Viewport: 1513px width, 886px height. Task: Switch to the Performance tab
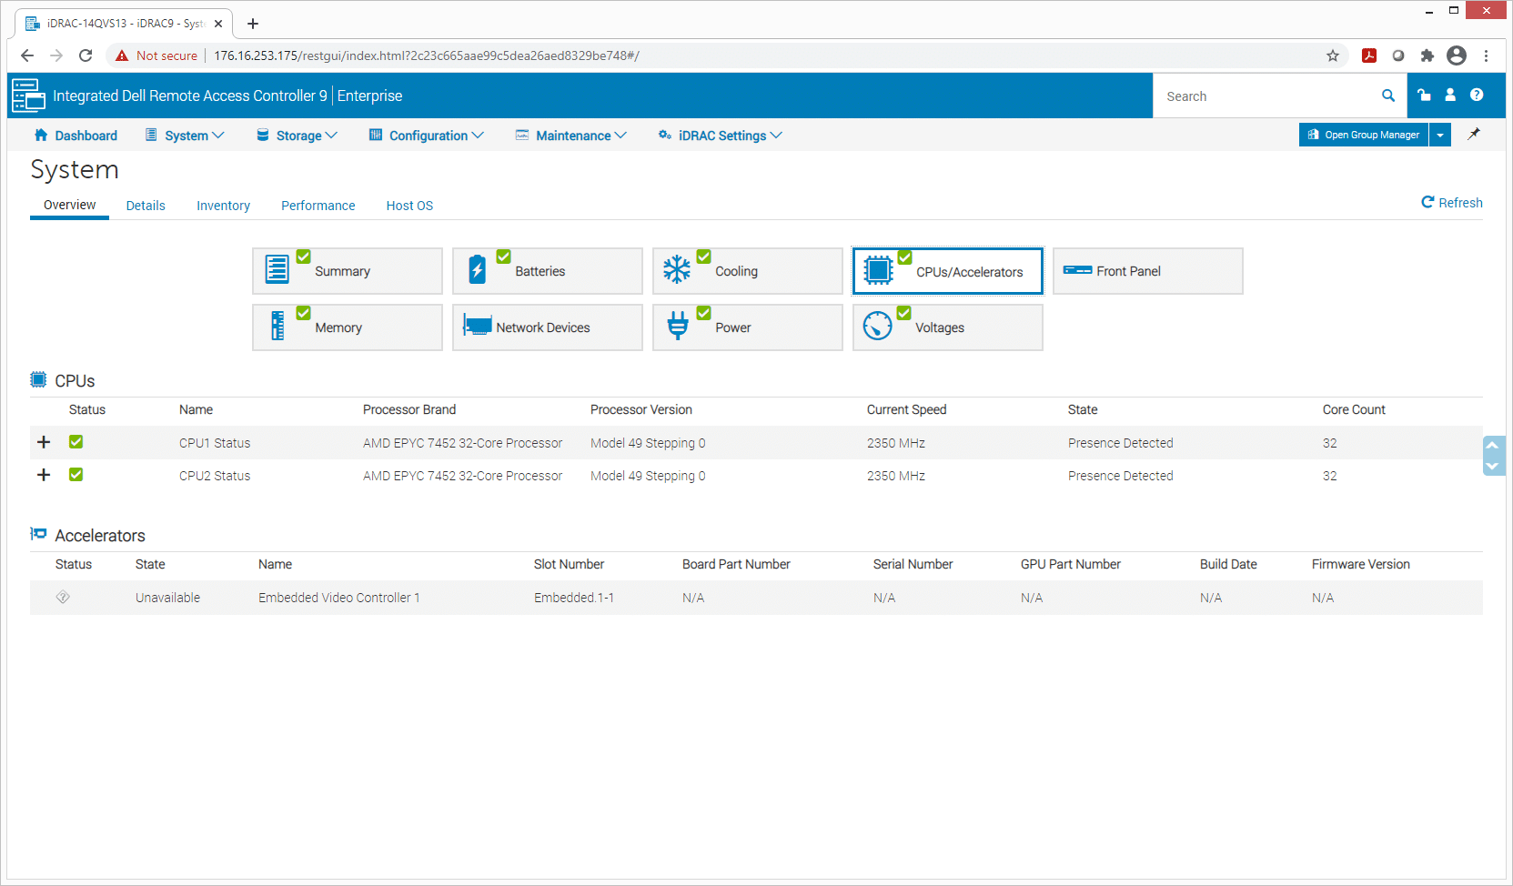click(x=318, y=206)
